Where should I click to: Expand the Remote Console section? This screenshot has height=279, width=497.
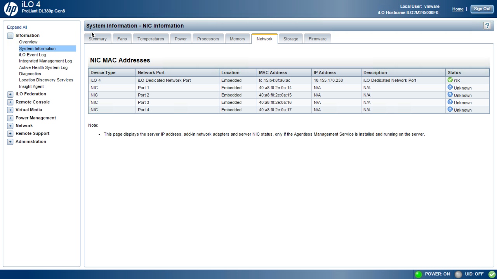click(x=10, y=102)
